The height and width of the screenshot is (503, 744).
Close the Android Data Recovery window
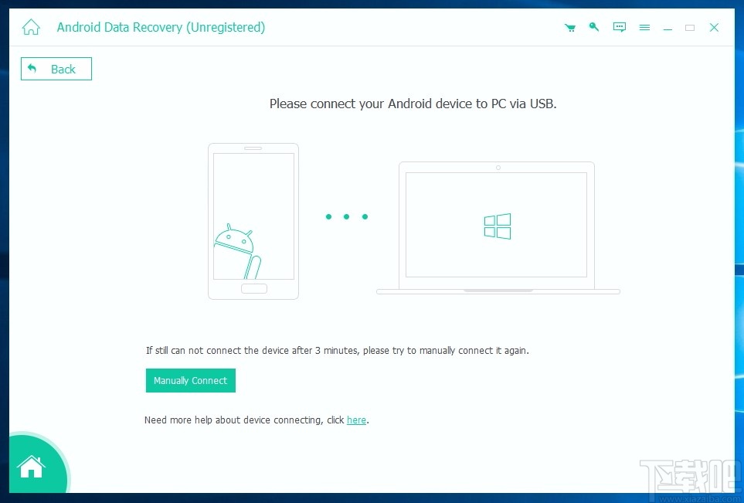pyautogui.click(x=714, y=28)
